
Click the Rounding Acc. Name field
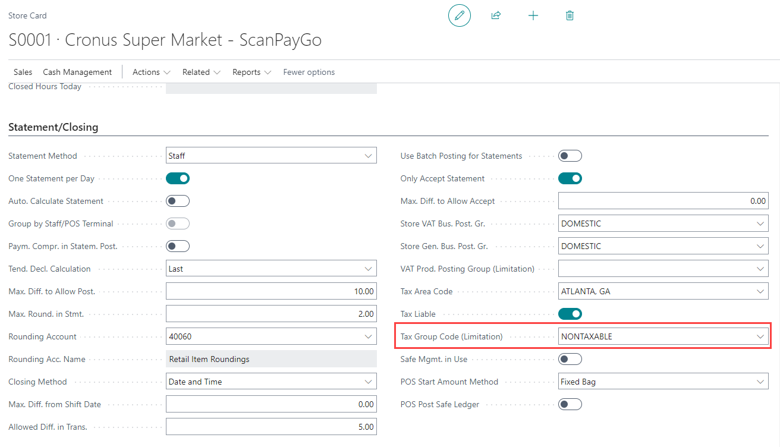(271, 359)
